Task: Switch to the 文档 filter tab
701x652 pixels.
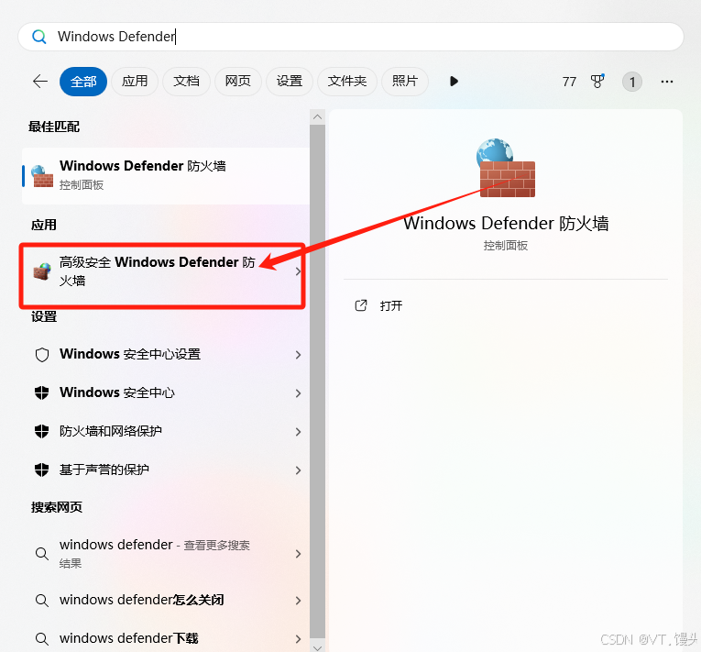Action: [186, 82]
